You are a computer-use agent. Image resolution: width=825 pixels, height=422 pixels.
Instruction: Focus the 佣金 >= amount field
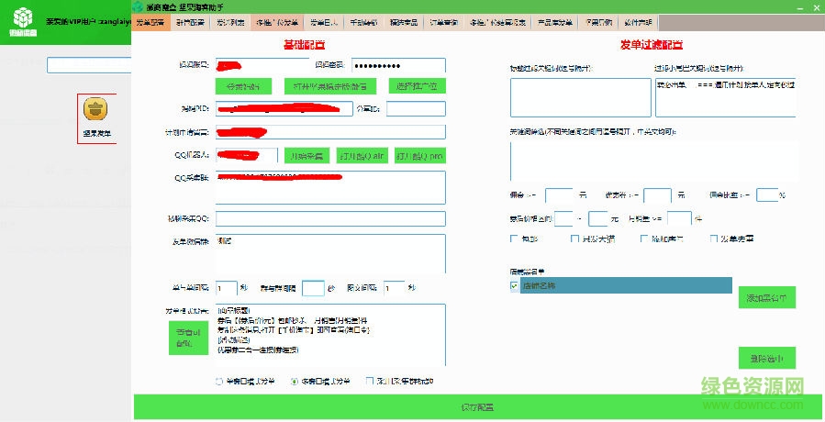click(x=559, y=195)
